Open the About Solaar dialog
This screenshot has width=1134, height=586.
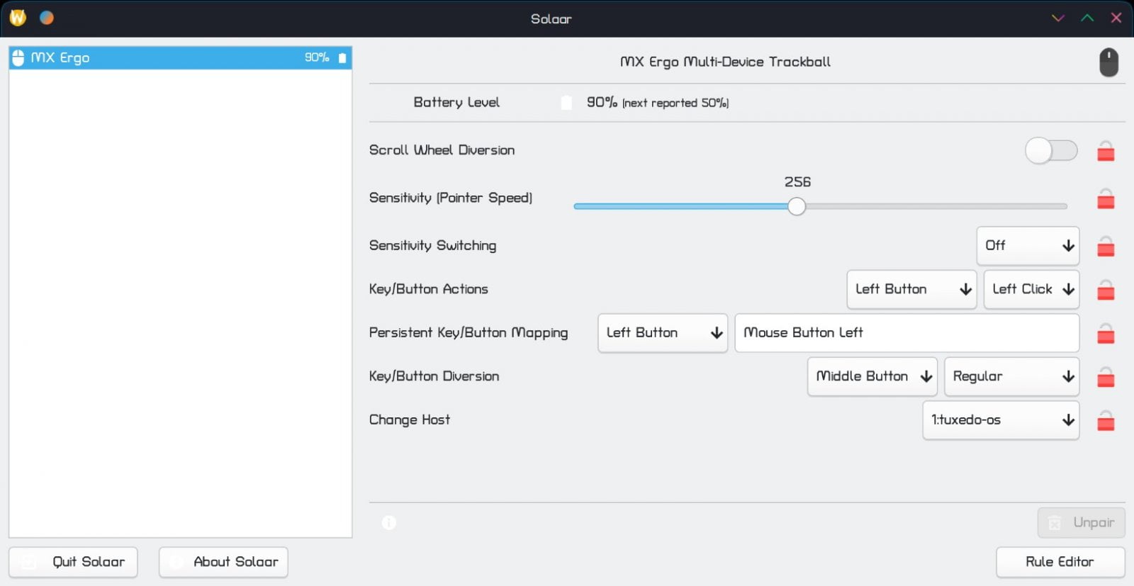point(223,562)
